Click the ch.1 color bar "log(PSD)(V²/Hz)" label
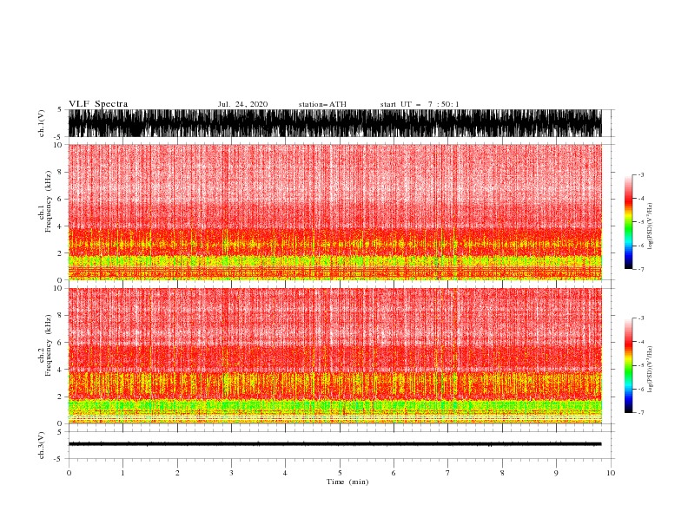The height and width of the screenshot is (531, 688). [651, 226]
